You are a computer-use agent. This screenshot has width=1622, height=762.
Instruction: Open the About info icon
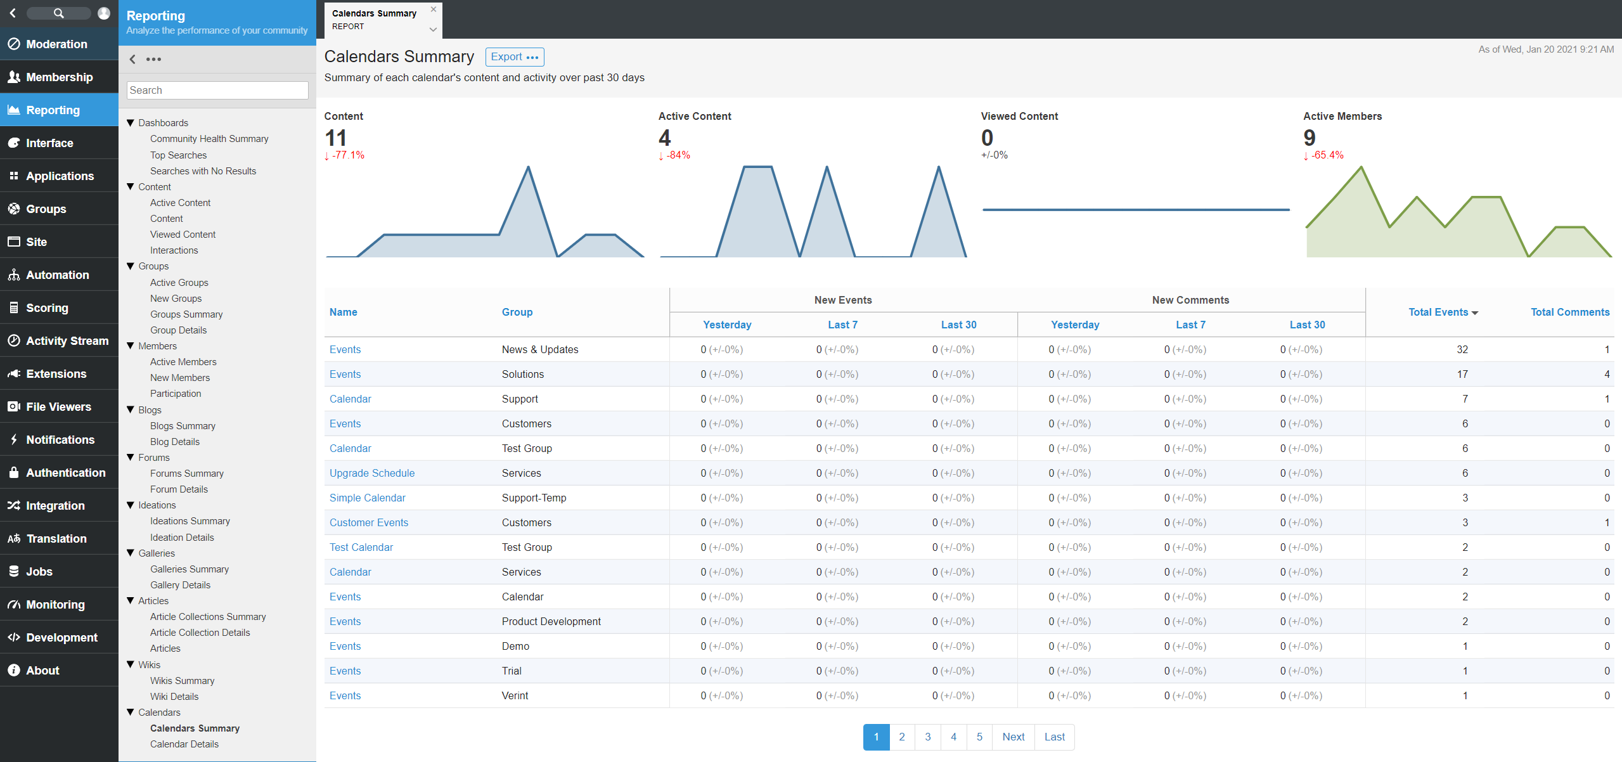pos(13,670)
